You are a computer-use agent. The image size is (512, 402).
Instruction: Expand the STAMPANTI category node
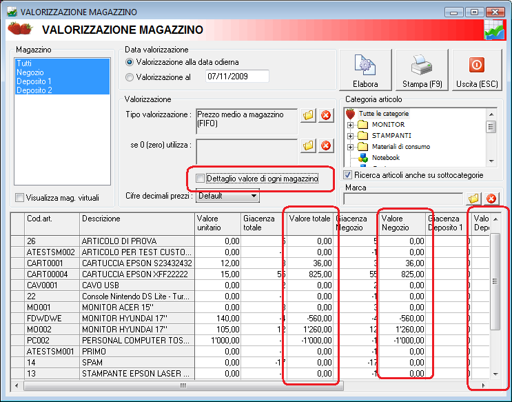350,136
